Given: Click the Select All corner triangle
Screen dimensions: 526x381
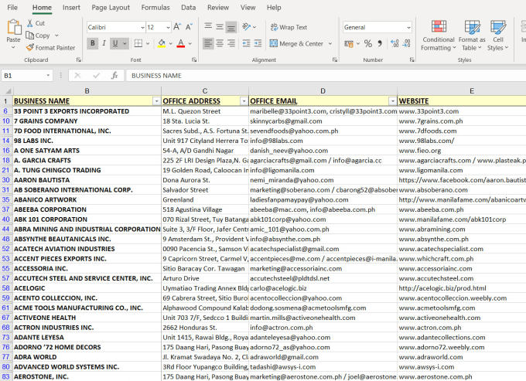Looking at the screenshot, I should (x=8, y=91).
